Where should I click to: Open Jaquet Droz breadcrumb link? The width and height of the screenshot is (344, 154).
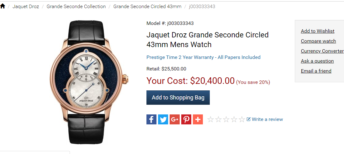[26, 7]
